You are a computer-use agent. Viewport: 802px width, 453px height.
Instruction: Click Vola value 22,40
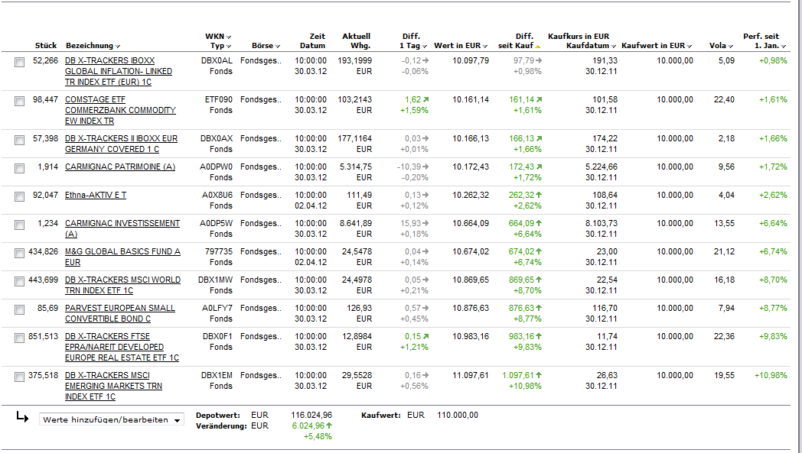click(724, 99)
